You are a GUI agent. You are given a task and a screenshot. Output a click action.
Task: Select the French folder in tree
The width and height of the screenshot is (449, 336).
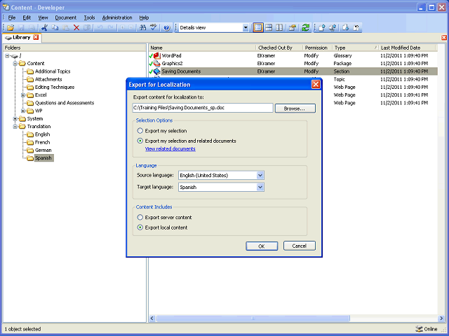(42, 142)
